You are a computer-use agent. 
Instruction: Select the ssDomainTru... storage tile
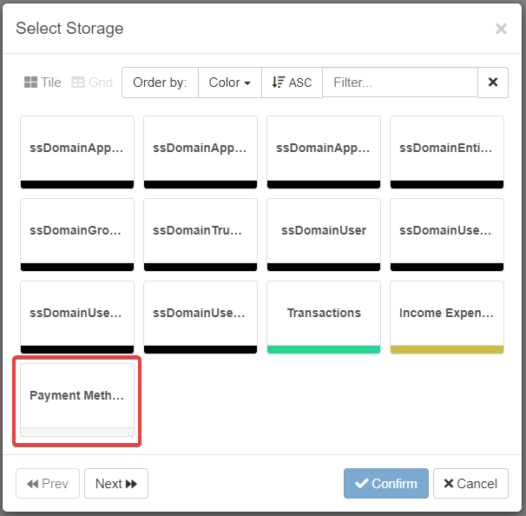[x=201, y=230]
